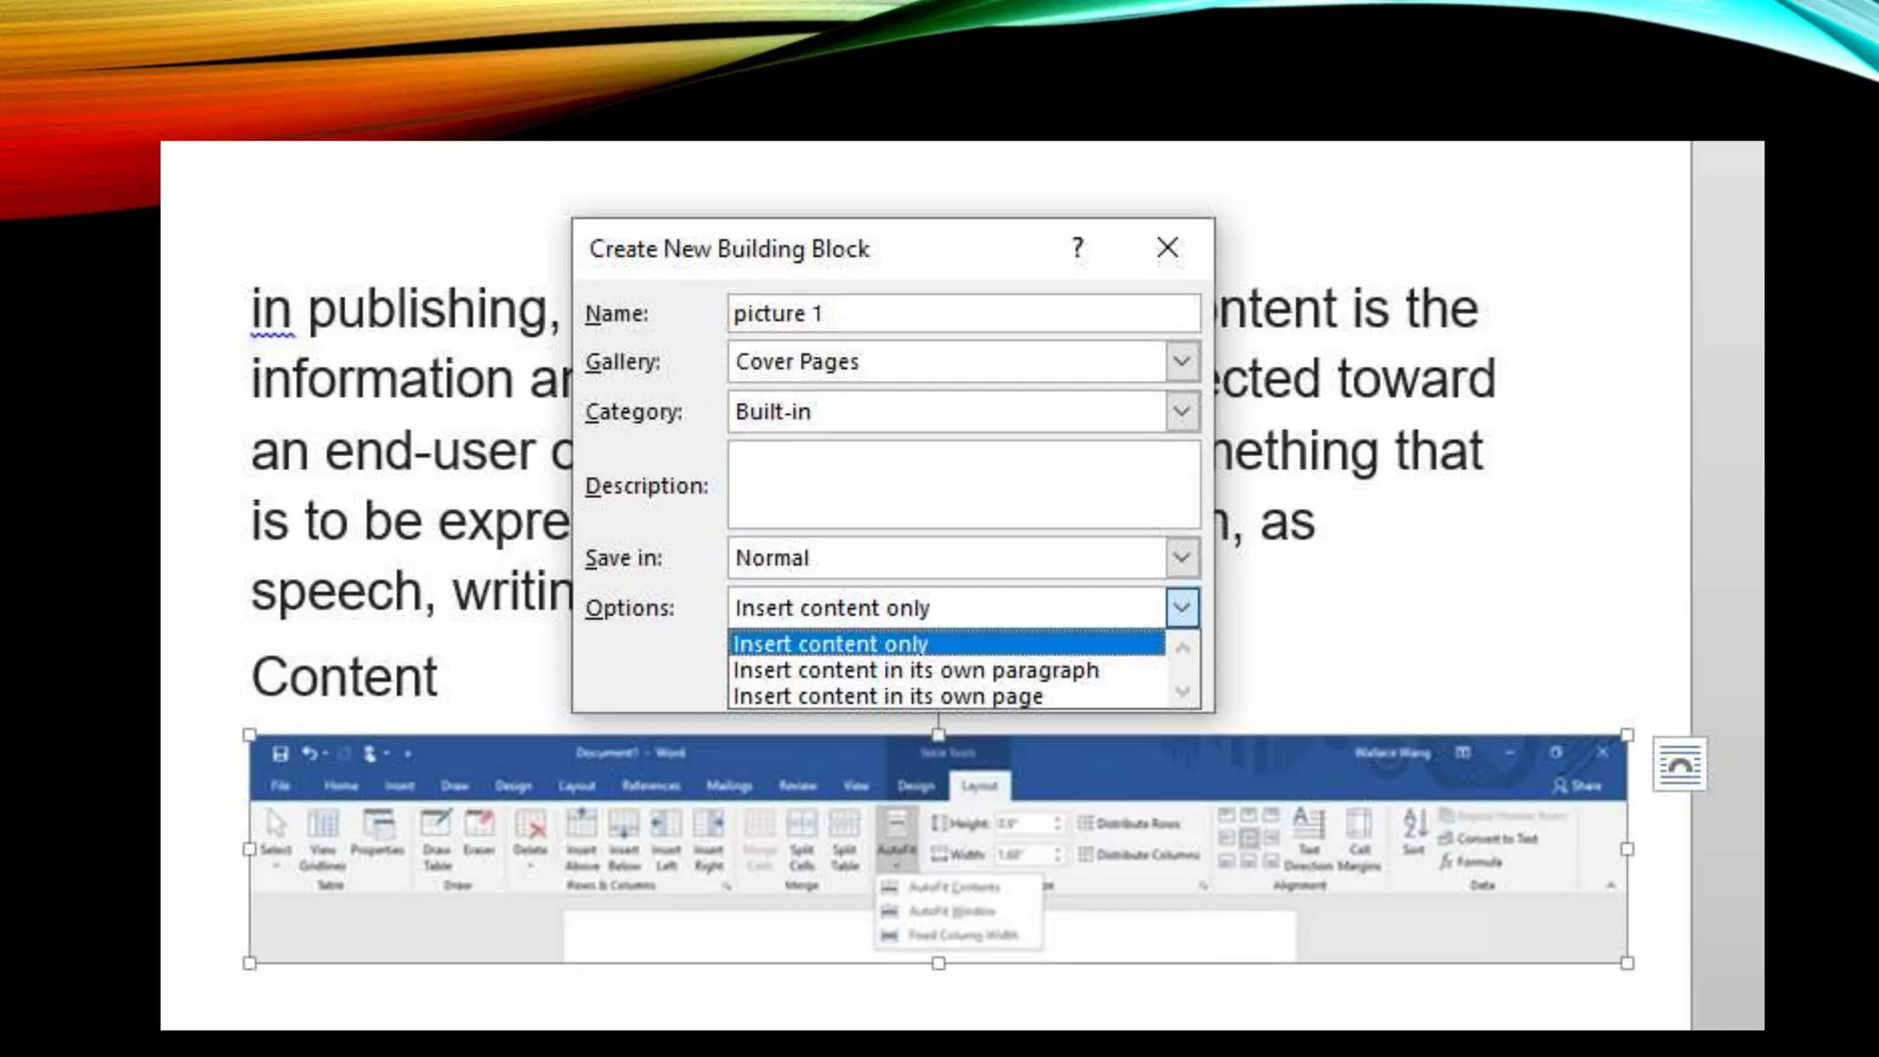Expand the Category dropdown arrow

(x=1182, y=412)
